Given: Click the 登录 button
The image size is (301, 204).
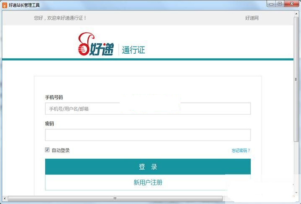Looking at the screenshot, I should (x=148, y=167).
